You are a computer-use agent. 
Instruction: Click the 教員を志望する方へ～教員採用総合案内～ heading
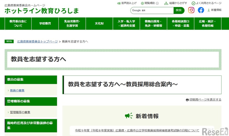click(x=123, y=84)
